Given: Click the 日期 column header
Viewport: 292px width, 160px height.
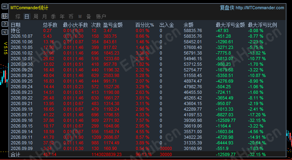Looking at the screenshot, I should pyautogui.click(x=16, y=25).
